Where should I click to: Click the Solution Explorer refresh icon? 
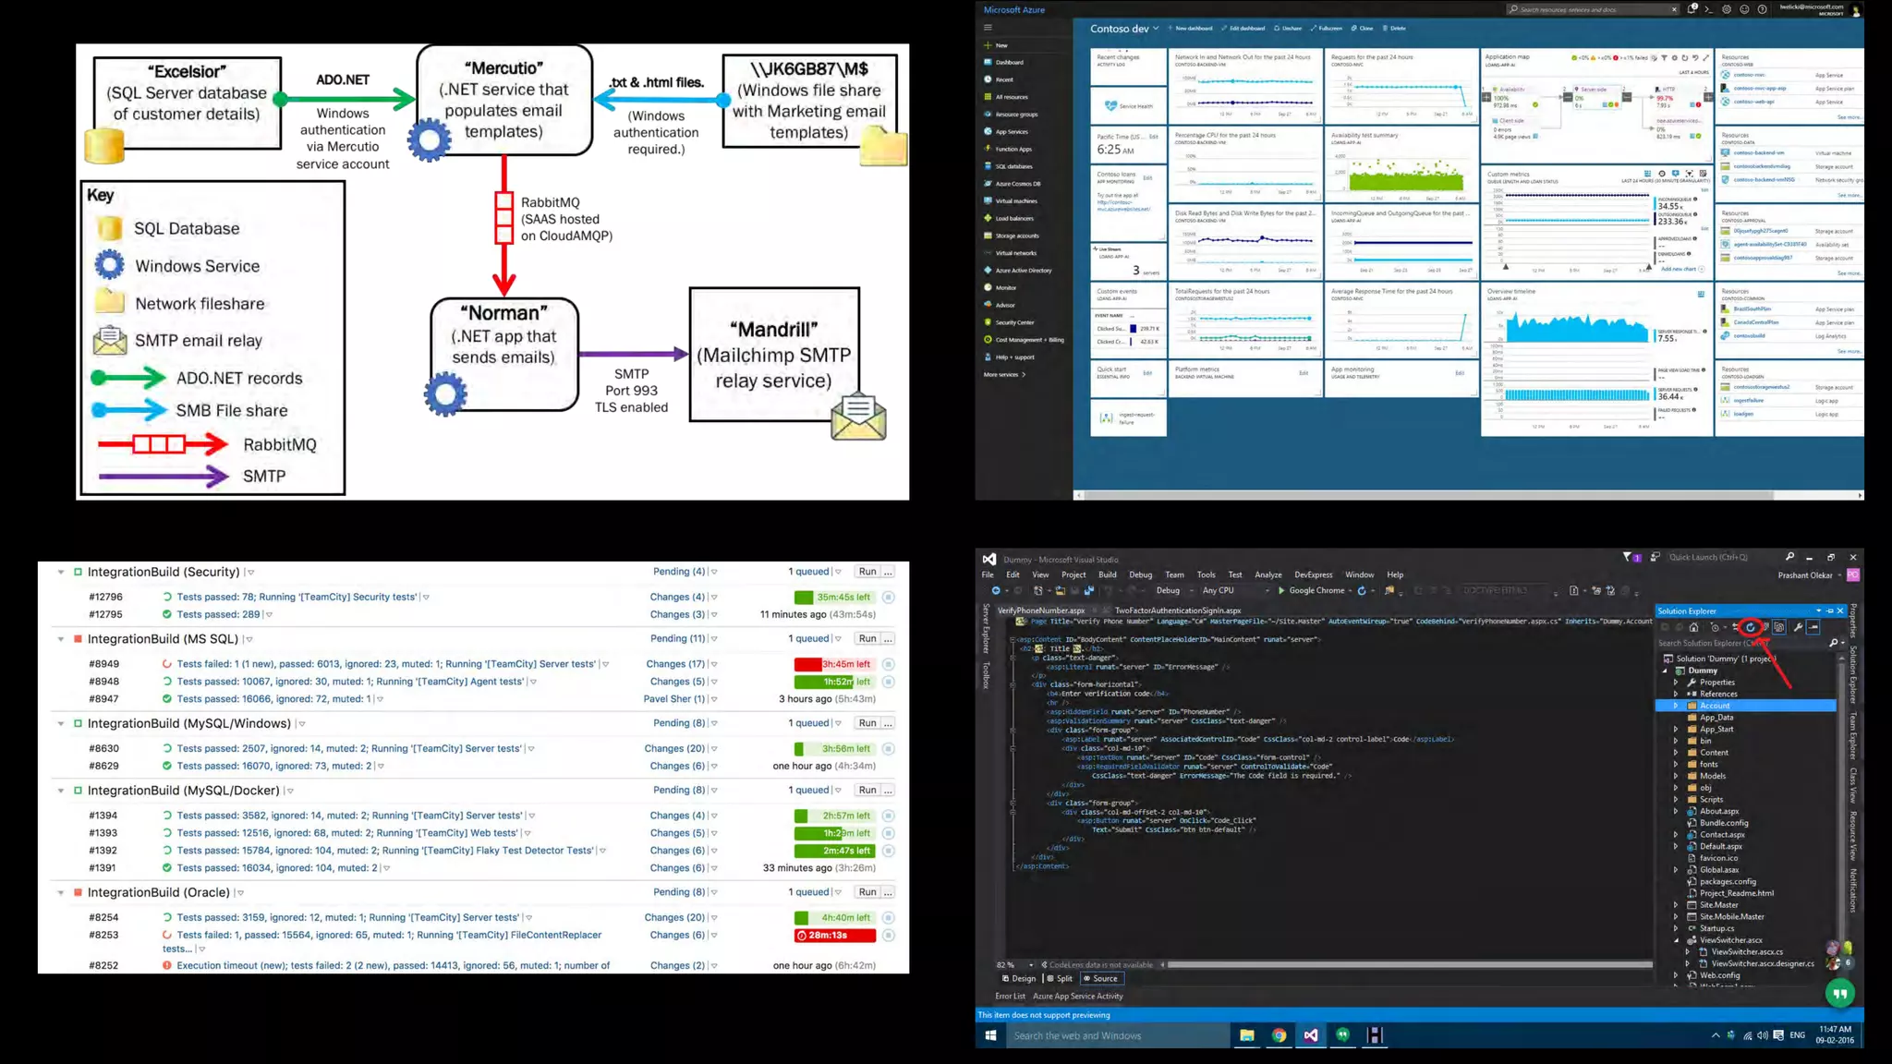1750,628
